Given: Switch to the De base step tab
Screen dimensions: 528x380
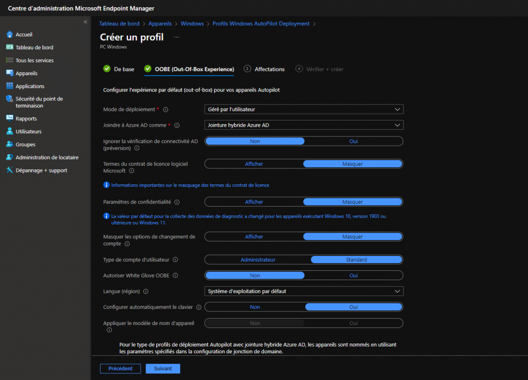Looking at the screenshot, I should 119,69.
